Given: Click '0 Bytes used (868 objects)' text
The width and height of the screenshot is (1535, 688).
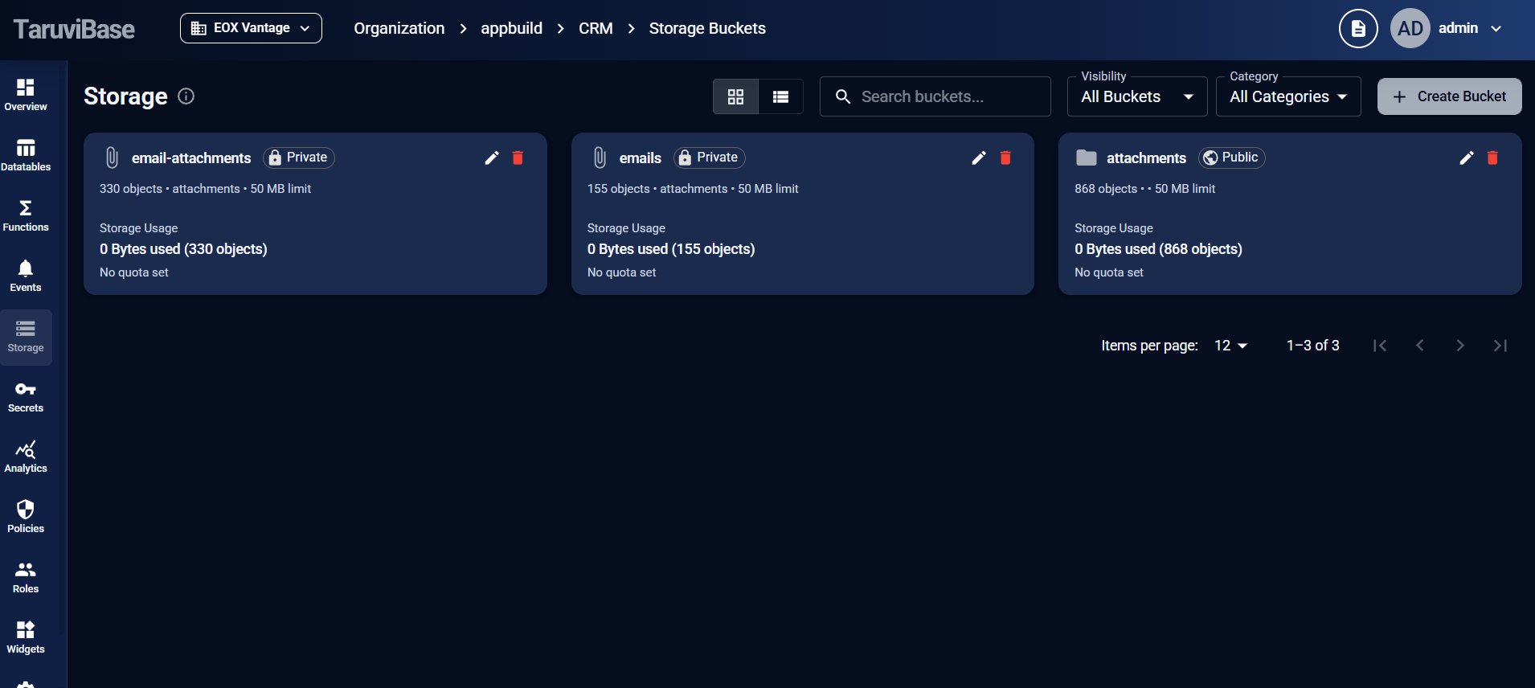Looking at the screenshot, I should 1159,249.
